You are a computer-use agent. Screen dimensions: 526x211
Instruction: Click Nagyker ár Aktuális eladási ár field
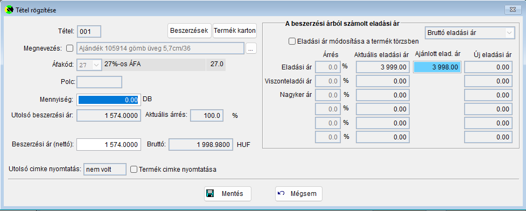383,95
